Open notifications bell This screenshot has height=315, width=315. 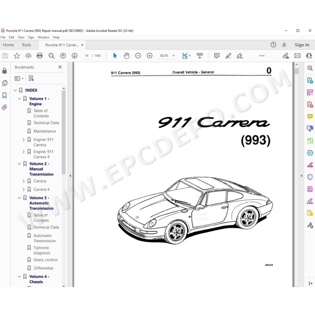[284, 45]
